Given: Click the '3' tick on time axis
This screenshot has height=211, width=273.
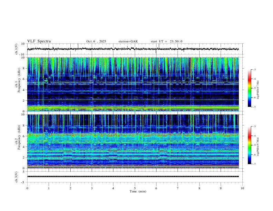Looking at the screenshot, I should 92,188.
